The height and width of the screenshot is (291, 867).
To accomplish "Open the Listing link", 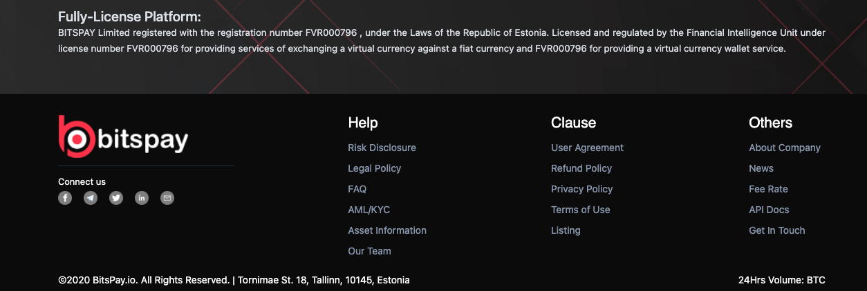I will (x=566, y=230).
